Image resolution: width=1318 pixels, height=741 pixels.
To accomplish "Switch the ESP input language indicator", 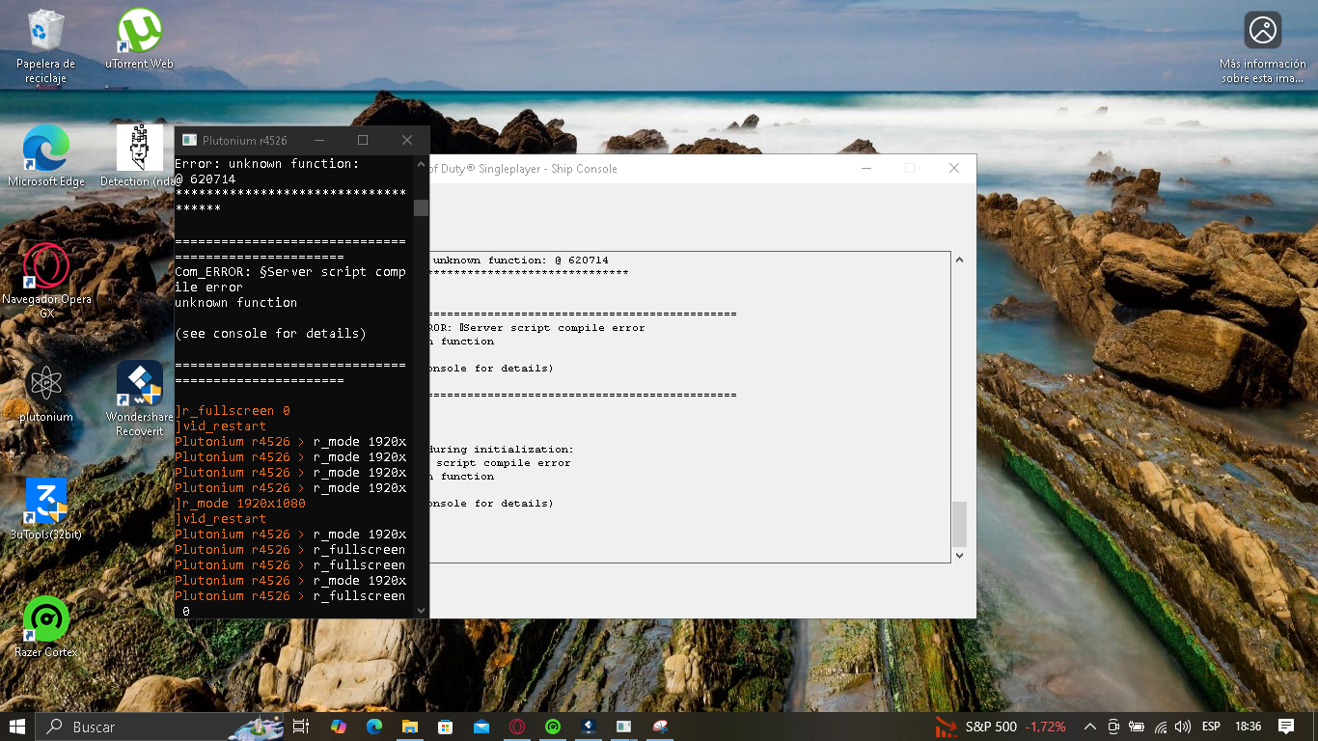I will pos(1210,727).
